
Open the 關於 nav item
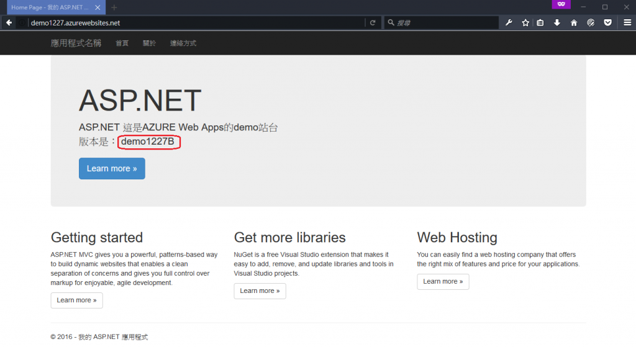[x=149, y=43]
